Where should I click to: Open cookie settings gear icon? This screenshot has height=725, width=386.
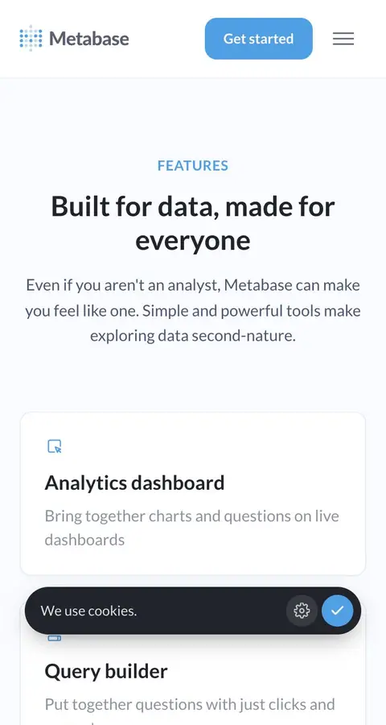[302, 611]
